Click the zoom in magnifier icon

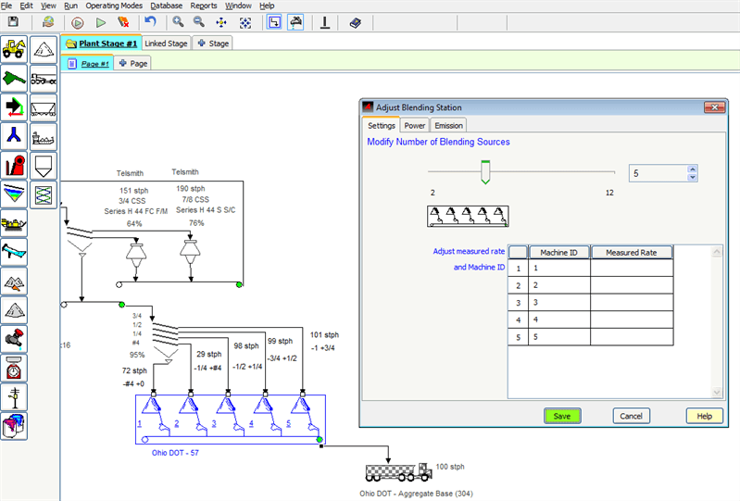[178, 21]
